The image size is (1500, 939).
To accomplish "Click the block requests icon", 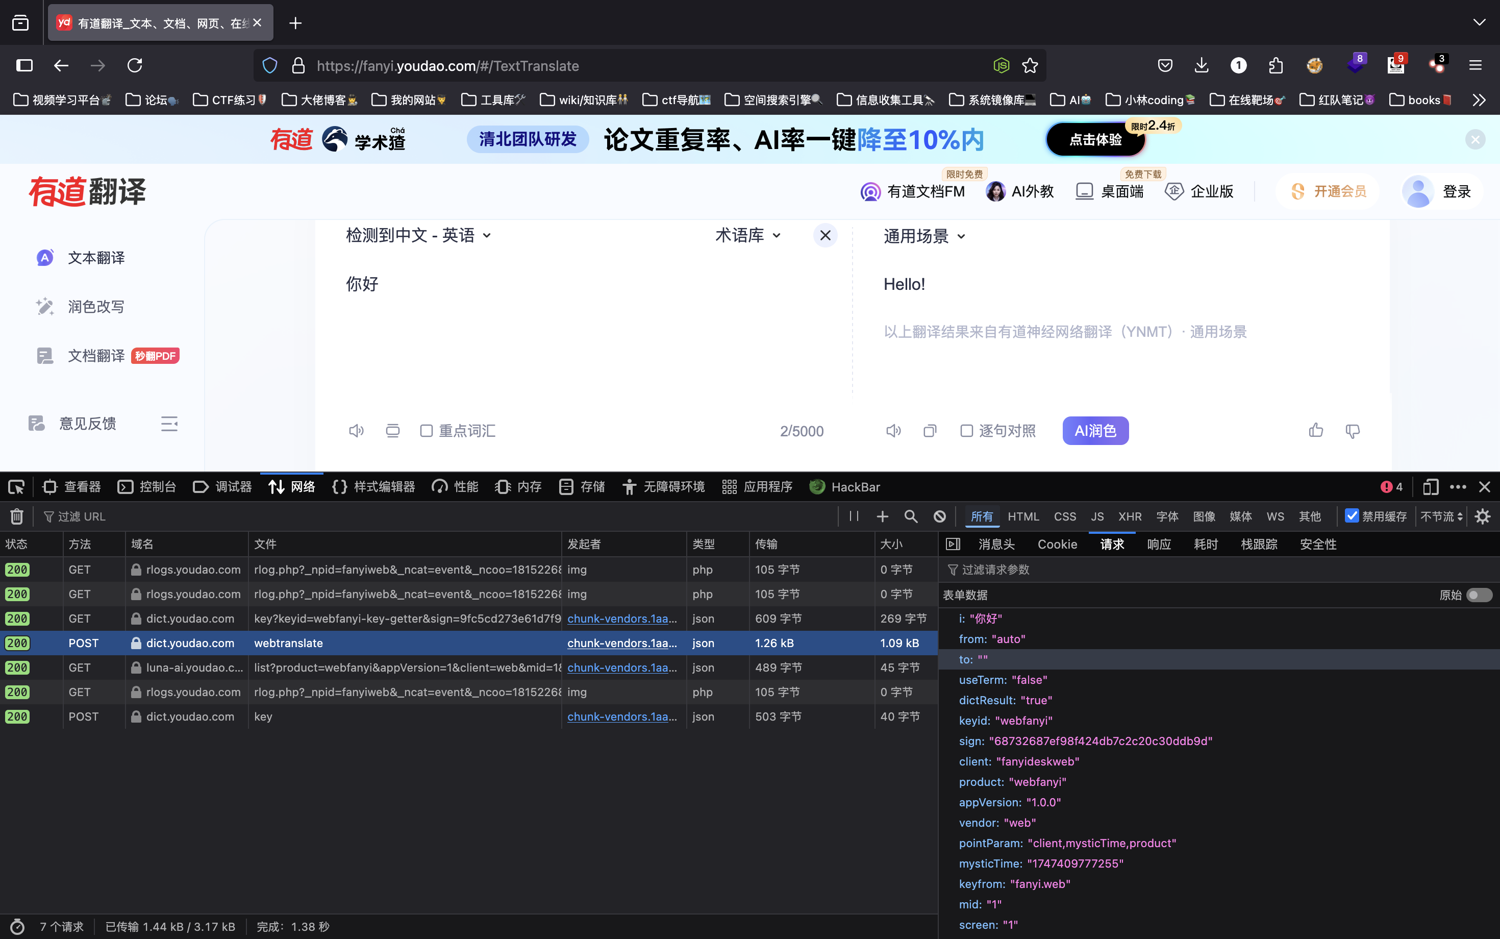I will coord(940,516).
